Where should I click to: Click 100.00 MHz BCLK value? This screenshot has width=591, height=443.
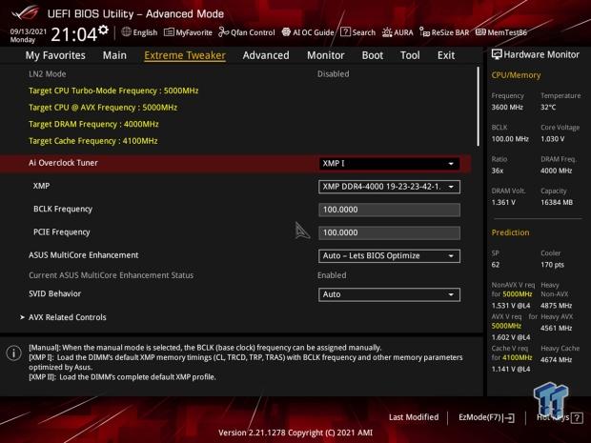point(510,139)
